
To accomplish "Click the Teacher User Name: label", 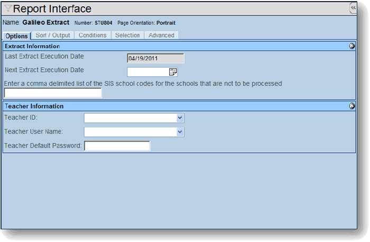I will click(33, 132).
